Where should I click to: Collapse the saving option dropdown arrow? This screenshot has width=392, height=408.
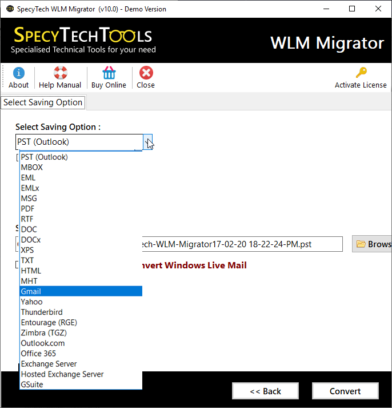tap(147, 142)
